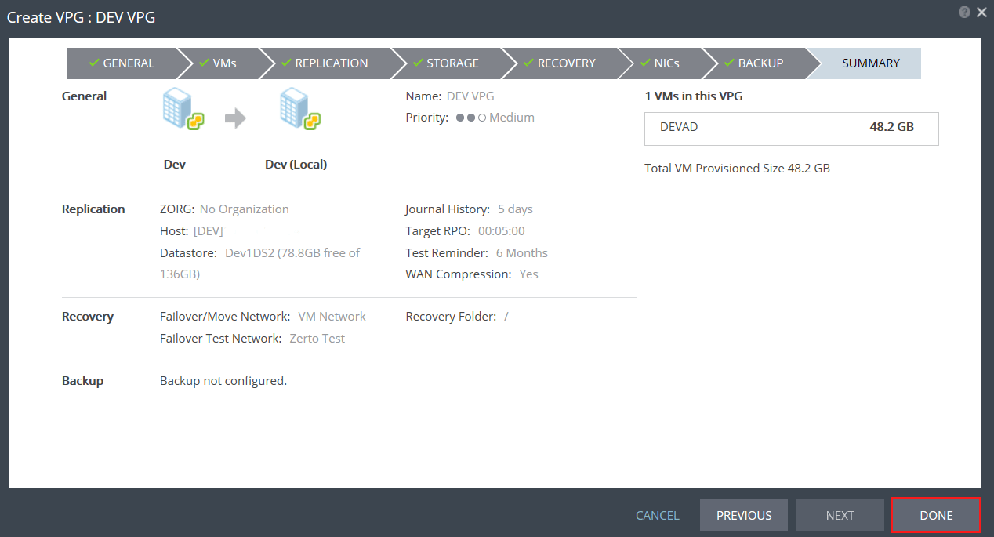Click the [DEV] host value
The width and height of the screenshot is (994, 537).
click(209, 231)
